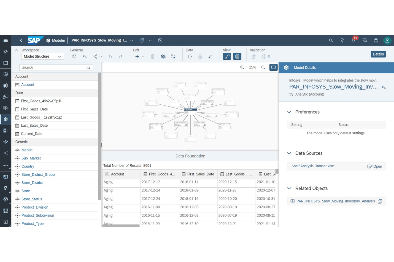The height and width of the screenshot is (262, 394).
Task: Click the First_Sales_Date column header
Action: tap(198, 174)
